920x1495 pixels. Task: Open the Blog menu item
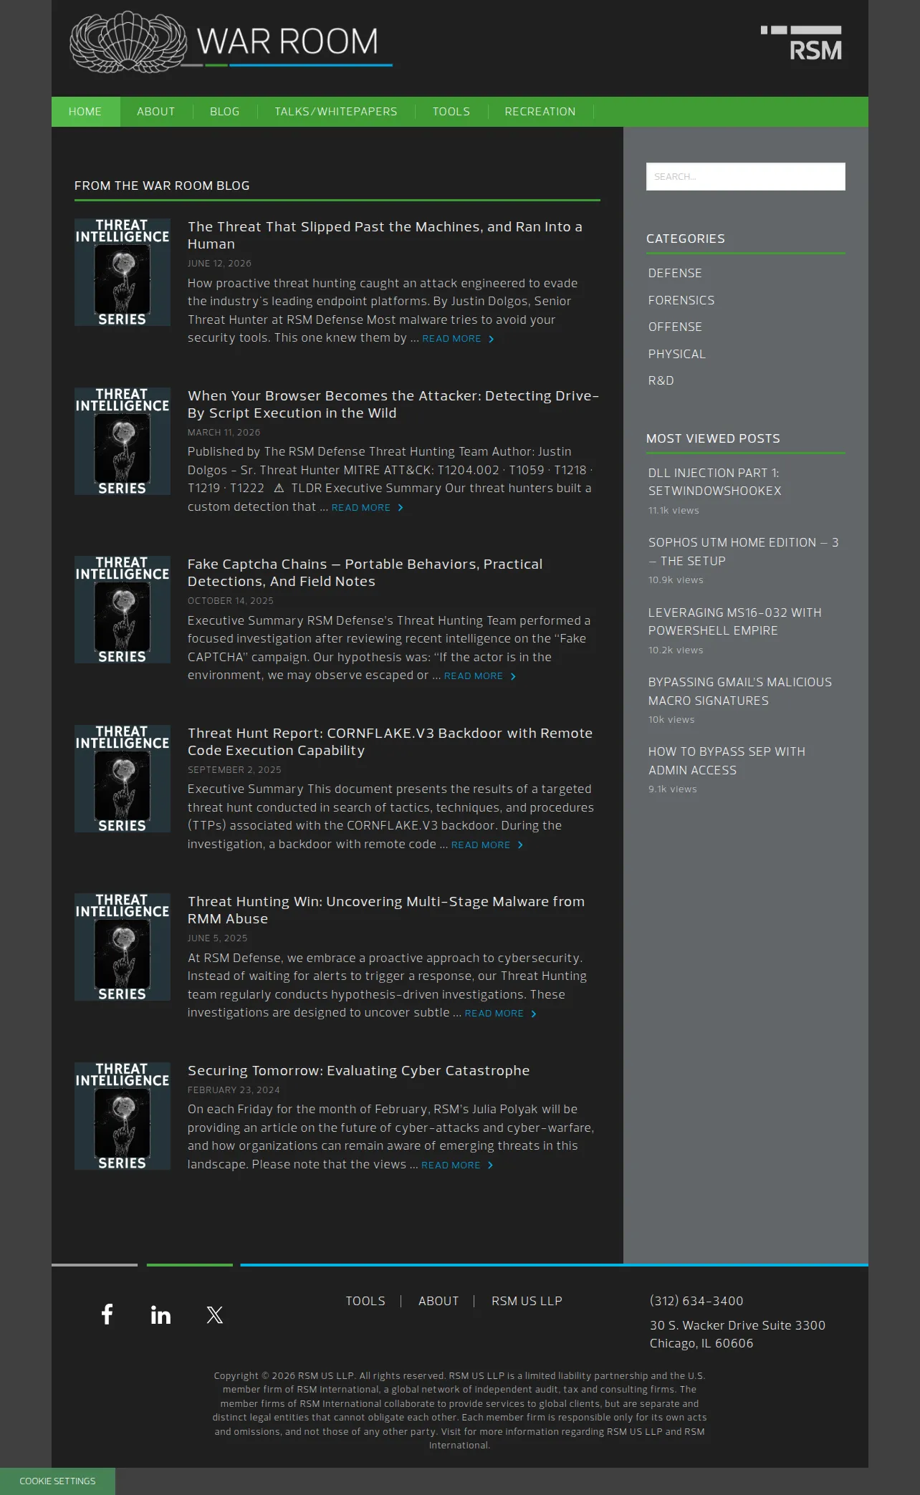tap(225, 112)
